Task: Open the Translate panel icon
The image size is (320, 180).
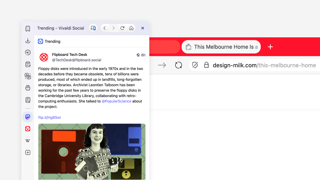Action: pos(28,76)
